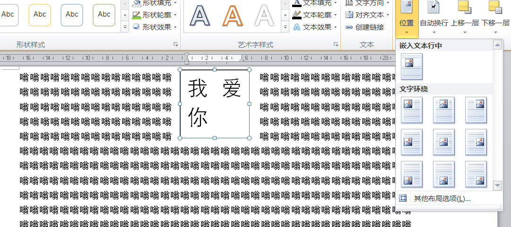Select middle-left text wrapping position
Viewport: 511px width, 227px height.
[x=411, y=142]
